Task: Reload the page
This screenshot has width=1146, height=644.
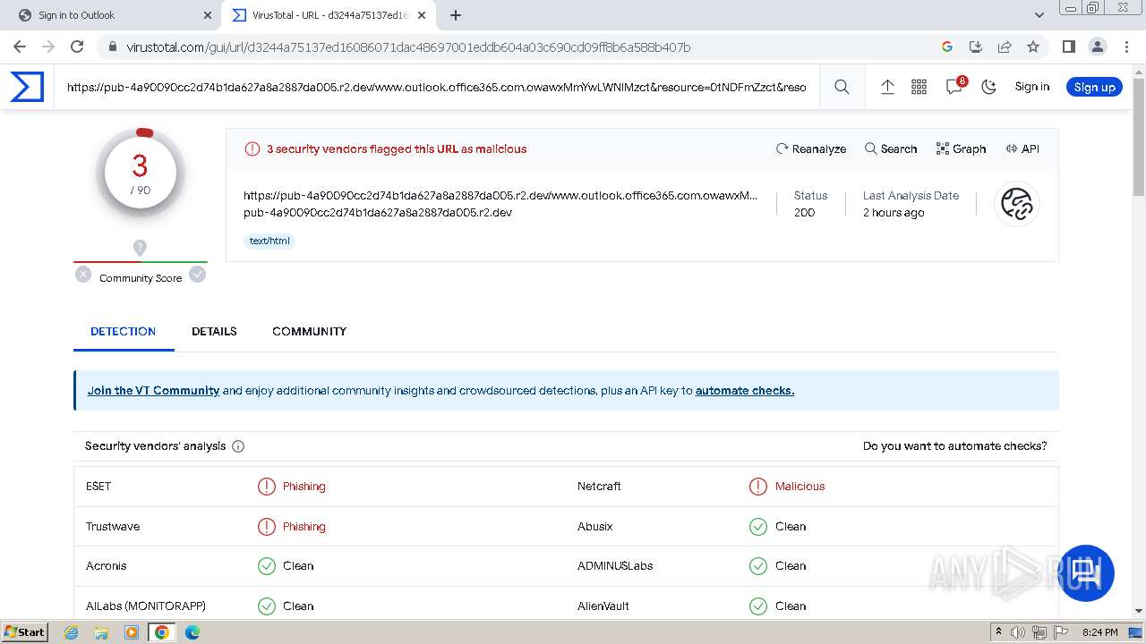Action: (77, 47)
